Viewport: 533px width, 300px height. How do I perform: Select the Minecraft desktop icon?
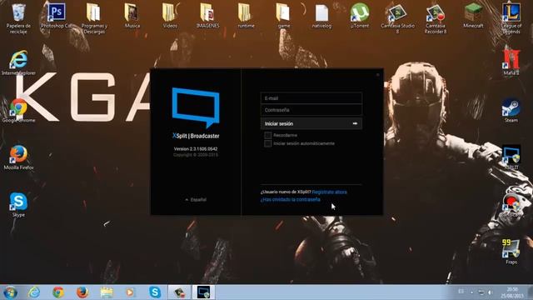click(x=473, y=16)
